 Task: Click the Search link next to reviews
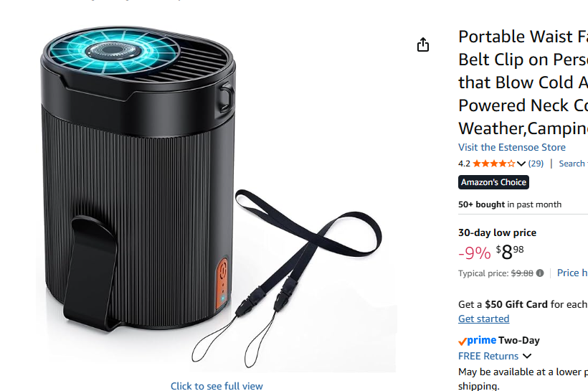[573, 164]
